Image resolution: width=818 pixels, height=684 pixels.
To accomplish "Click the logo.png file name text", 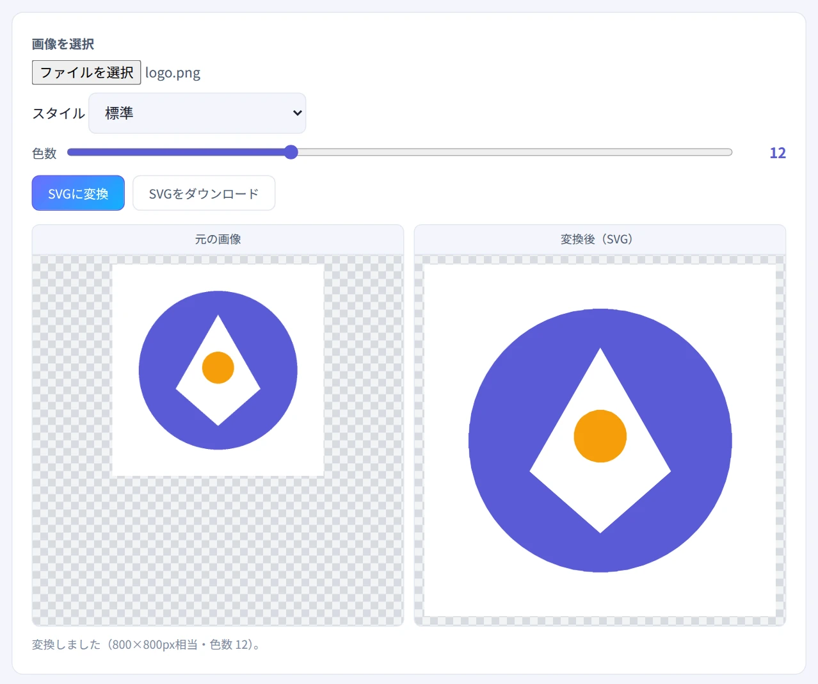I will (173, 73).
